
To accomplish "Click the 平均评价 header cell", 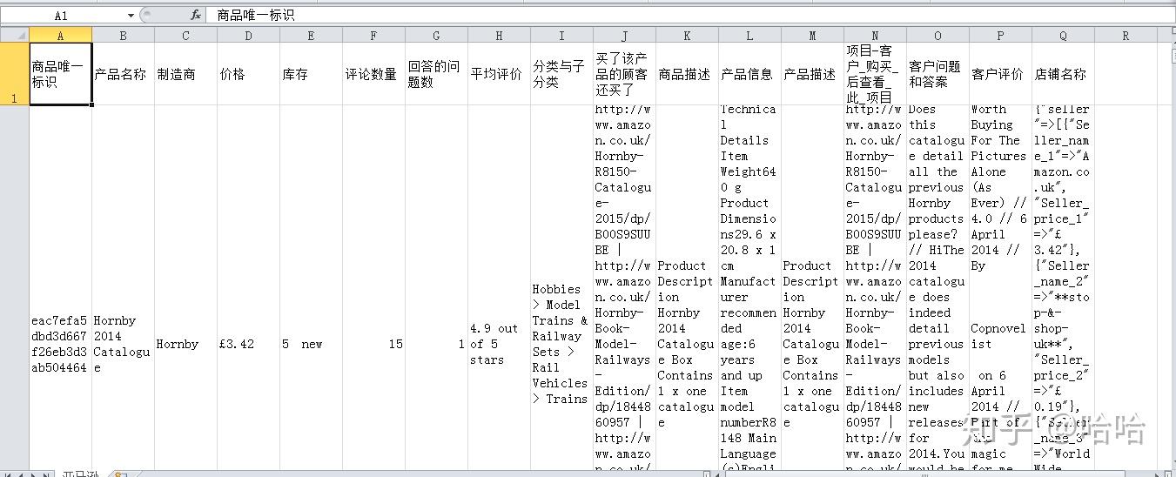I will pos(499,74).
